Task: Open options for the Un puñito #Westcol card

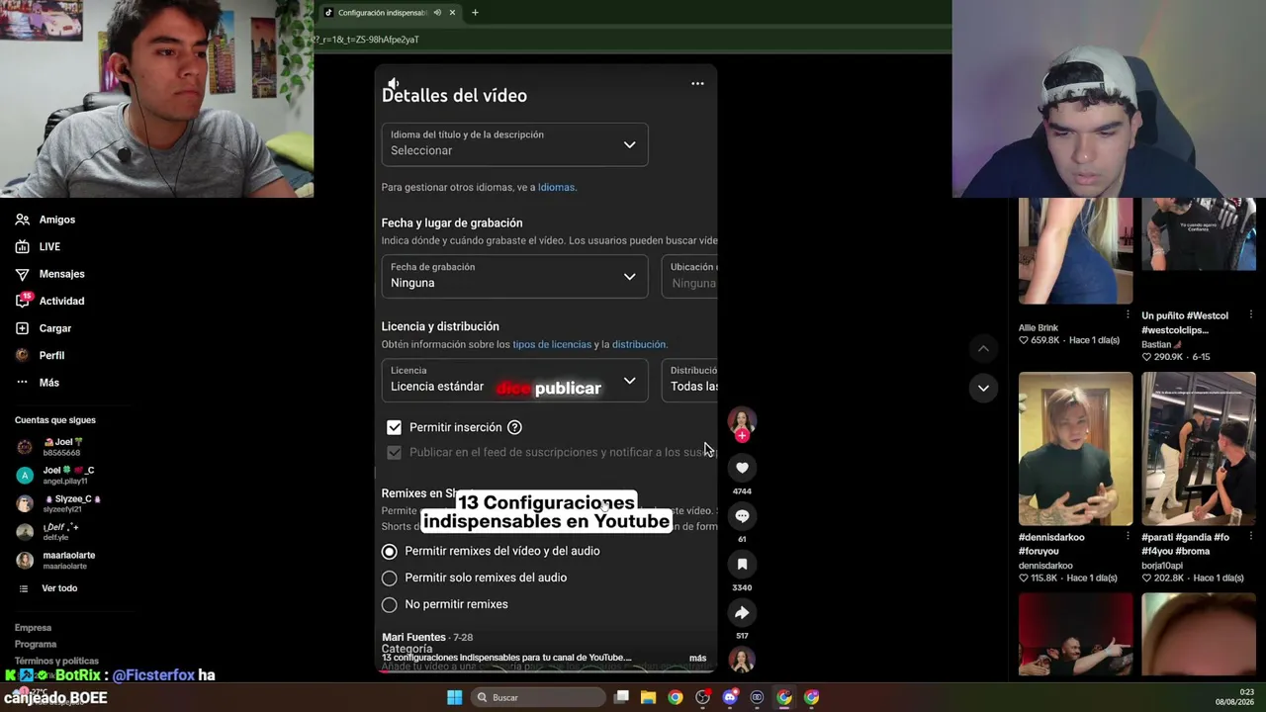Action: 1250,315
